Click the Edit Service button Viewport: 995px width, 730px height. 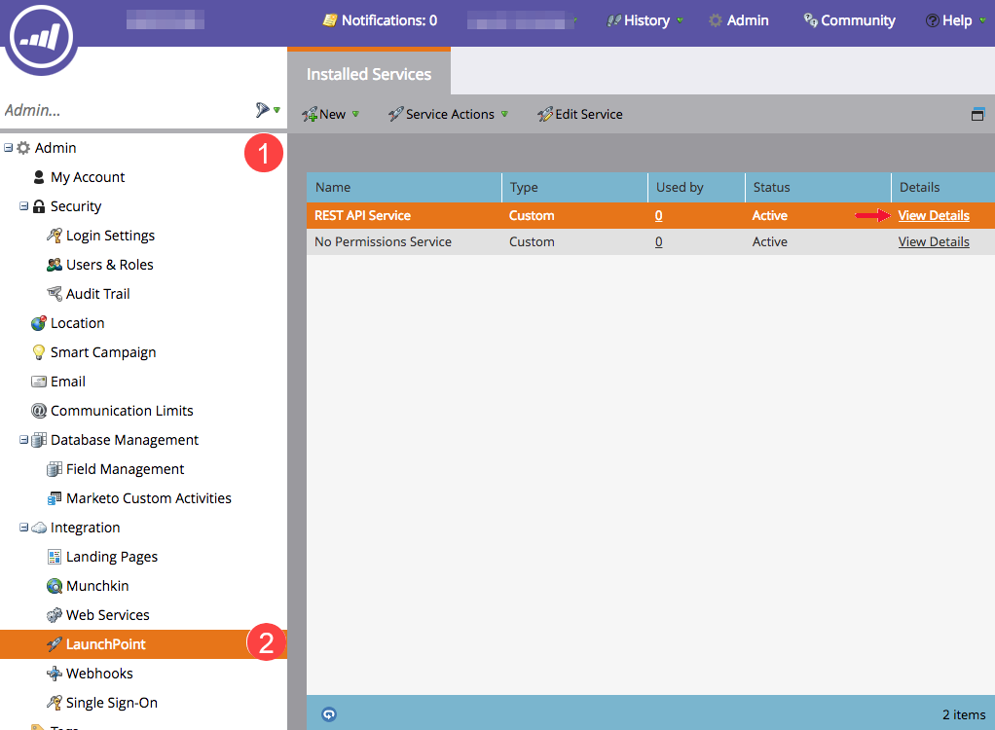point(580,114)
